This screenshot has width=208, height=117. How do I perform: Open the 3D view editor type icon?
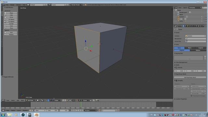(4, 100)
